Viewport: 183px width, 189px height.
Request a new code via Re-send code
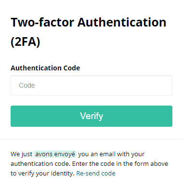point(96,174)
